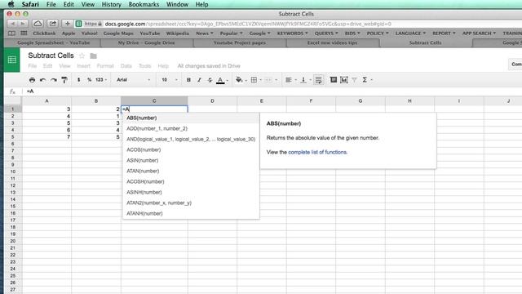Screen dimensions: 522x294
Task: Click the Insert comment icon
Action: [334, 80]
